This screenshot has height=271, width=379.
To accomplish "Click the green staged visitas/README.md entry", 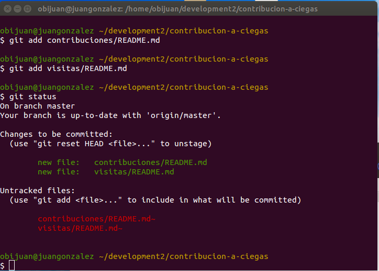I will point(134,172).
